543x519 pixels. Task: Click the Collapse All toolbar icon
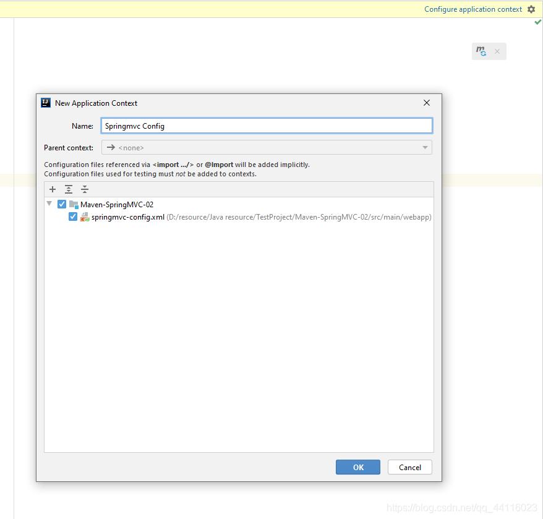click(x=85, y=189)
